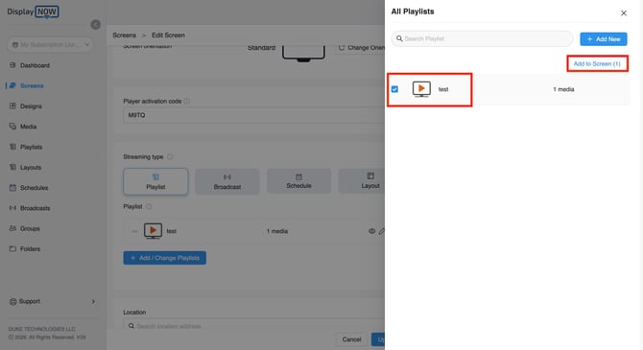
Task: Click the Media sidebar icon
Action: tap(12, 127)
